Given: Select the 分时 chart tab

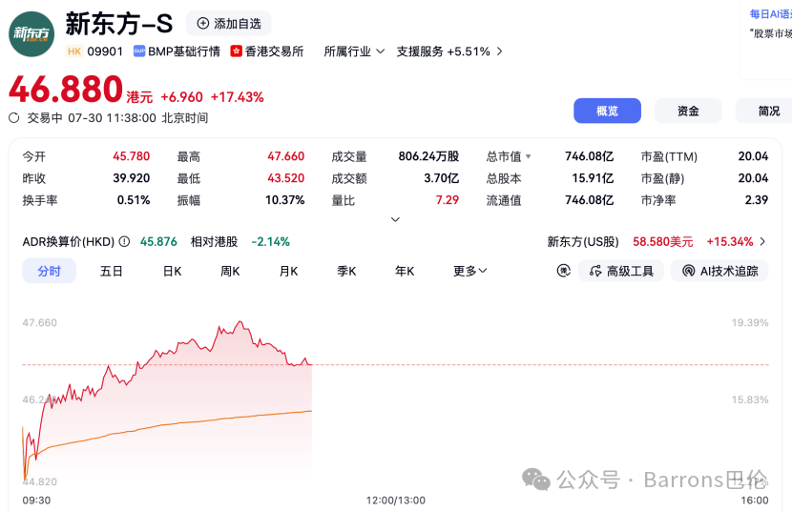Looking at the screenshot, I should pos(49,271).
